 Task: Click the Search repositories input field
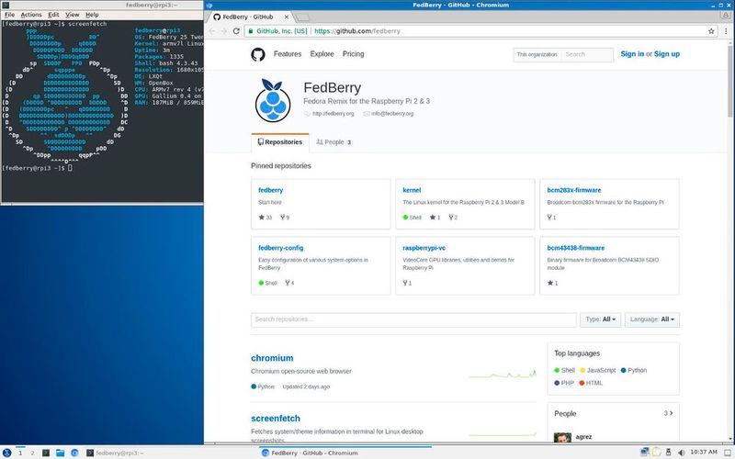click(413, 319)
